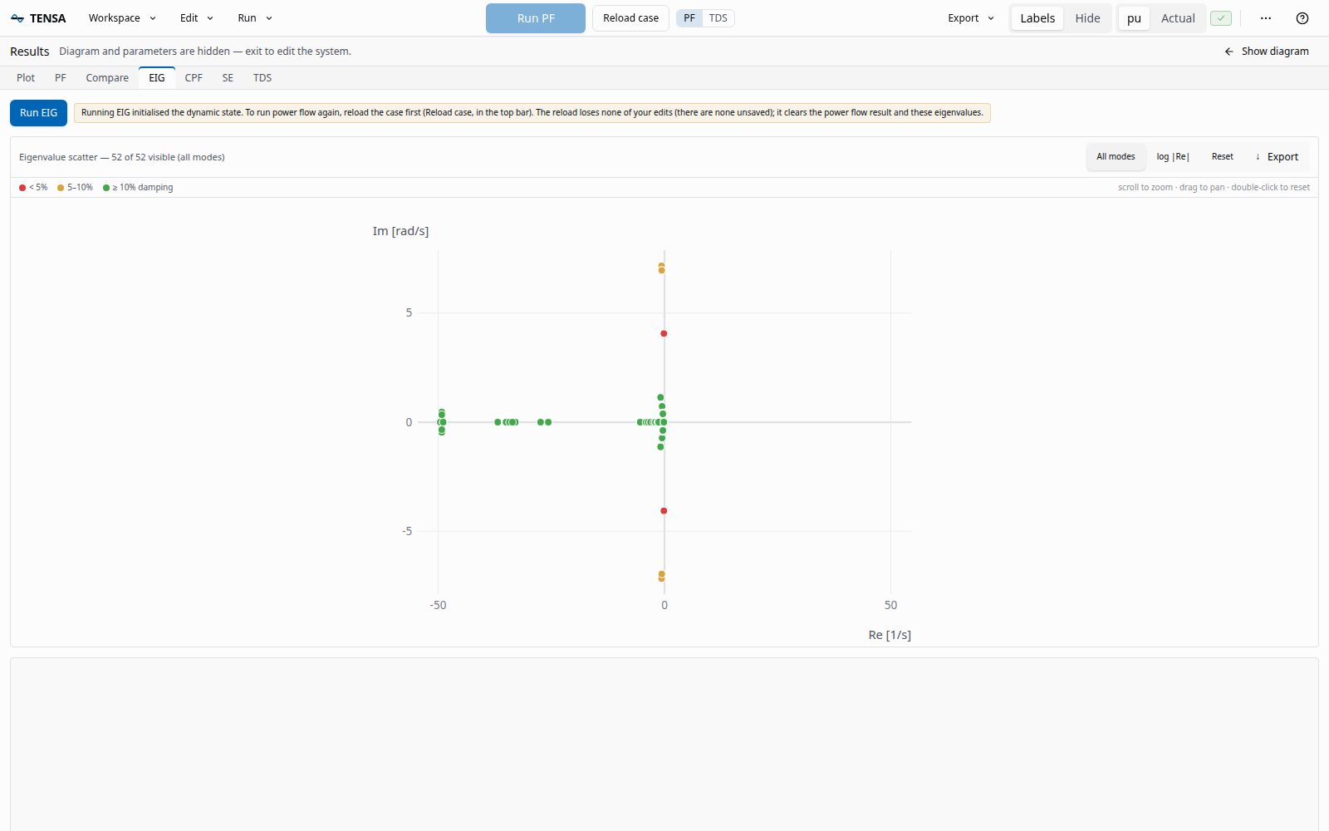1329x831 pixels.
Task: Open the Compare tab
Action: (107, 78)
